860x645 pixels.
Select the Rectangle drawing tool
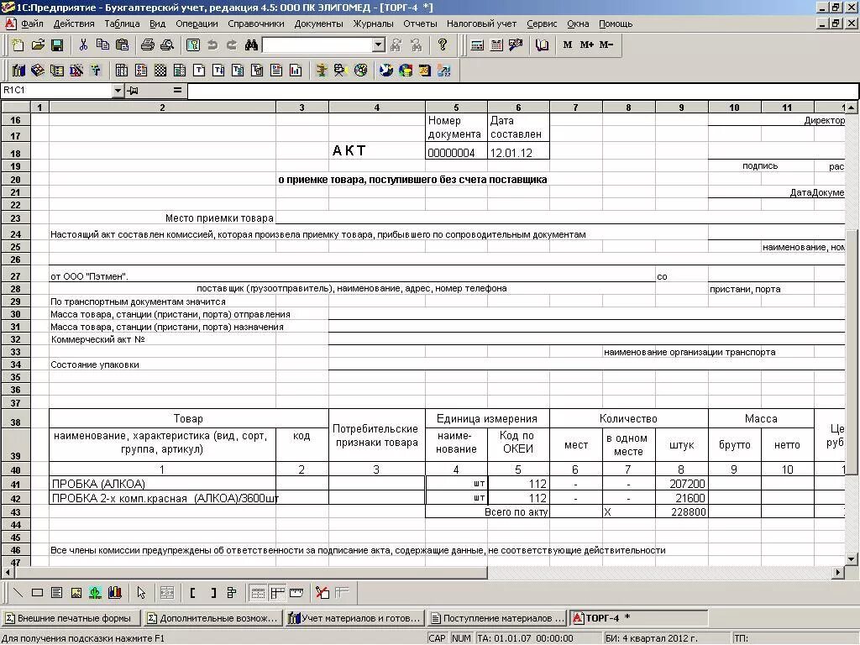[37, 593]
